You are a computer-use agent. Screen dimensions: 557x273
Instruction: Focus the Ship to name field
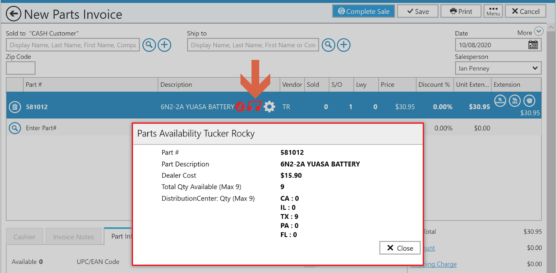tap(253, 45)
